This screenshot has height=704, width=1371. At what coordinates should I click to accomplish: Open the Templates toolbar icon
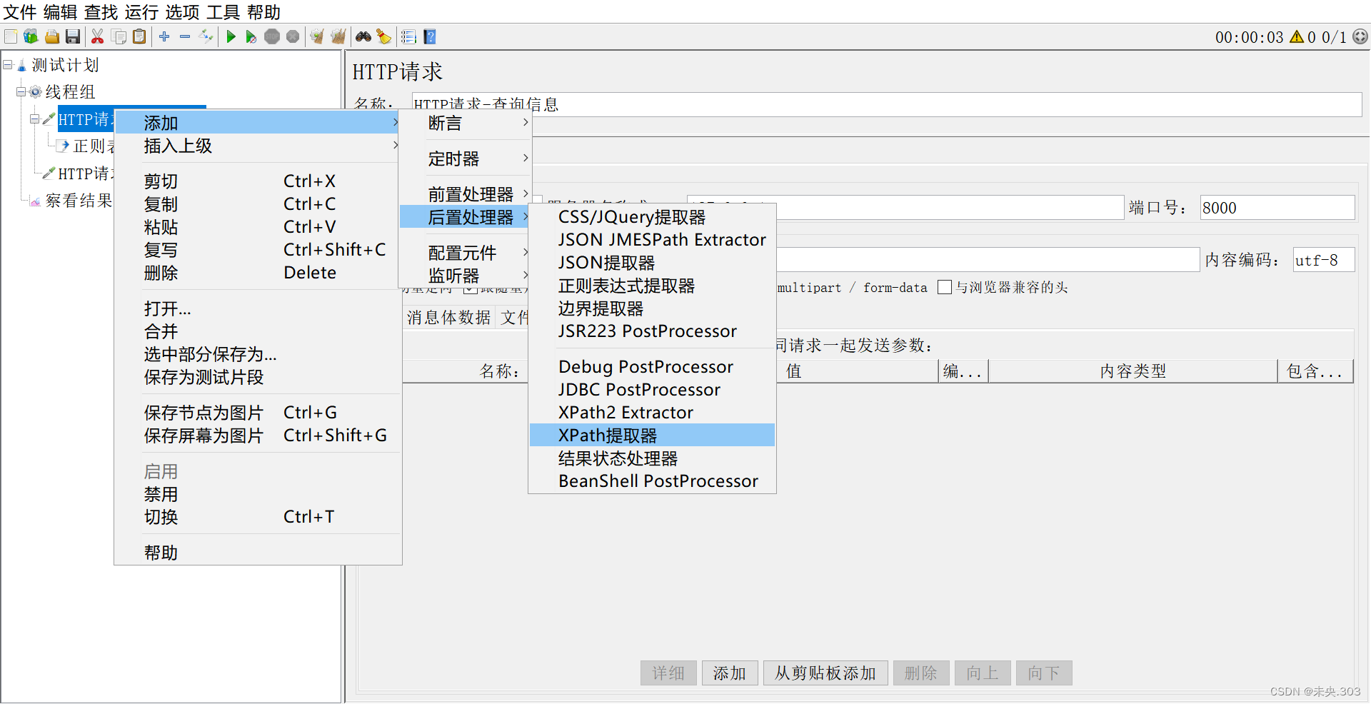pyautogui.click(x=31, y=36)
